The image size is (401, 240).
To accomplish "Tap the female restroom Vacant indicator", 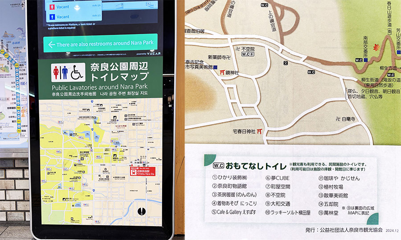I will click(59, 7).
